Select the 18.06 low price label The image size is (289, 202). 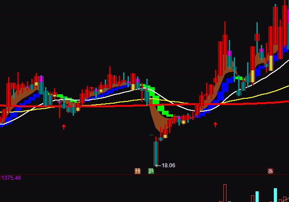tap(168, 166)
